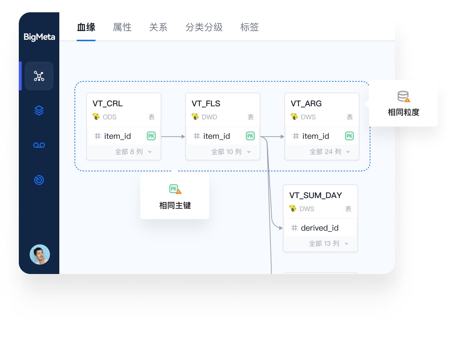Click the hash icon of VT_CRL item_id
Viewport: 463px width, 347px height.
(98, 136)
